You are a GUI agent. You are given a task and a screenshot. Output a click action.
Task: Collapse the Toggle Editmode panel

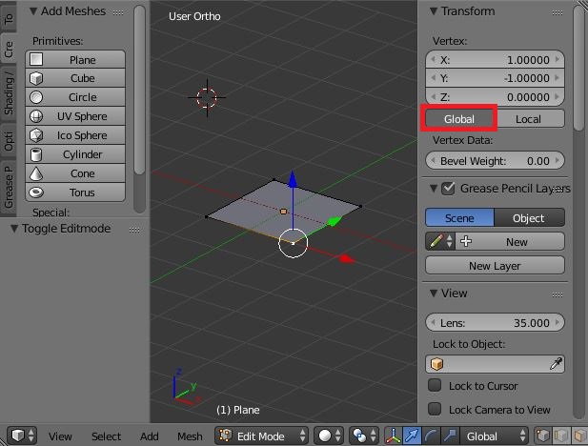14,229
